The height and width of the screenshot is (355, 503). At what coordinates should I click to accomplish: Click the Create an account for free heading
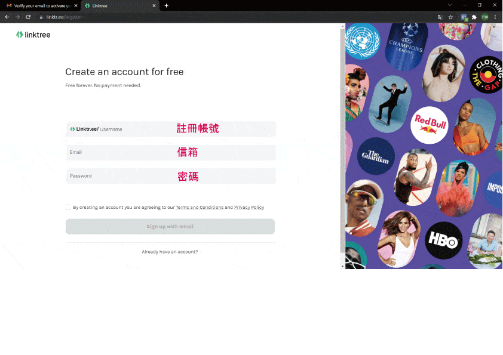click(x=124, y=72)
